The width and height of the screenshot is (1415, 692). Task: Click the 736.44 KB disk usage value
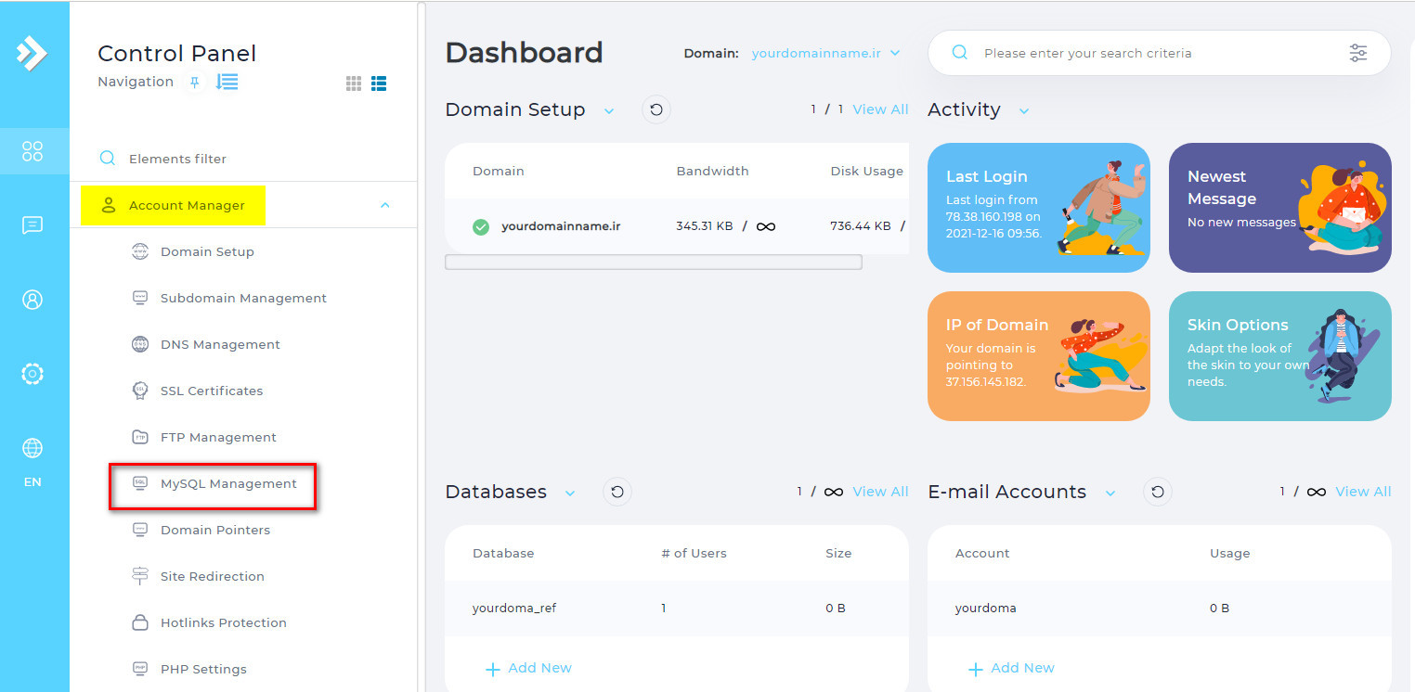pyautogui.click(x=861, y=225)
